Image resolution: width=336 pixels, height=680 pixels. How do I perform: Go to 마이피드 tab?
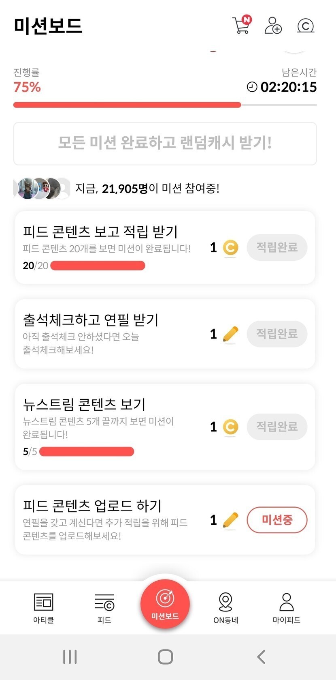point(286,607)
